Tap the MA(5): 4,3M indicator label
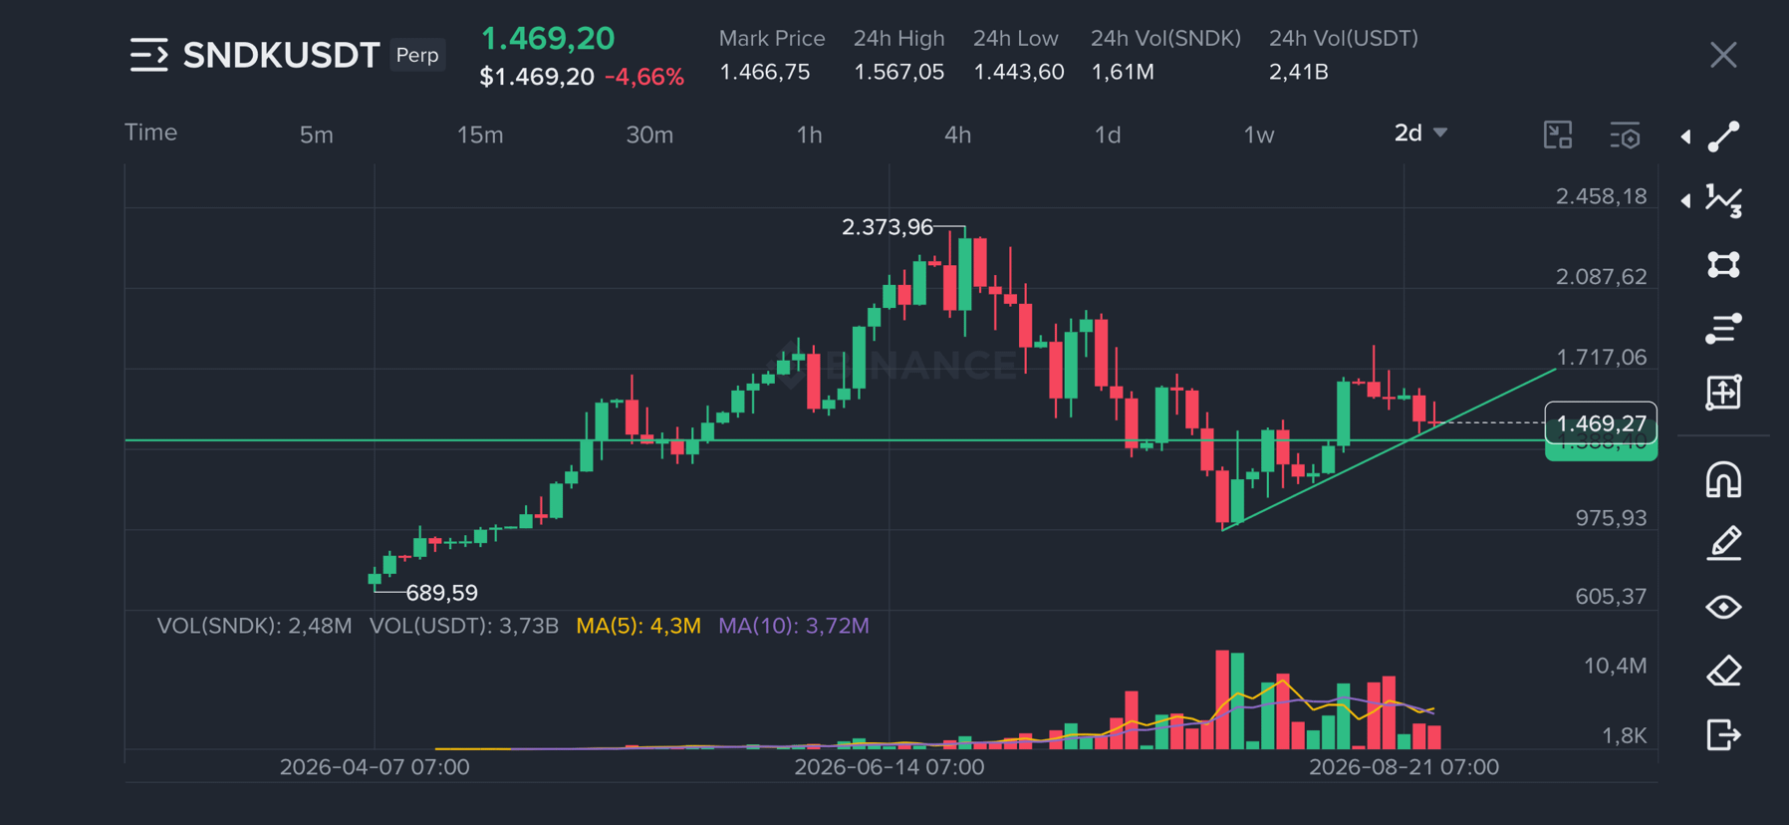1789x825 pixels. pos(639,626)
